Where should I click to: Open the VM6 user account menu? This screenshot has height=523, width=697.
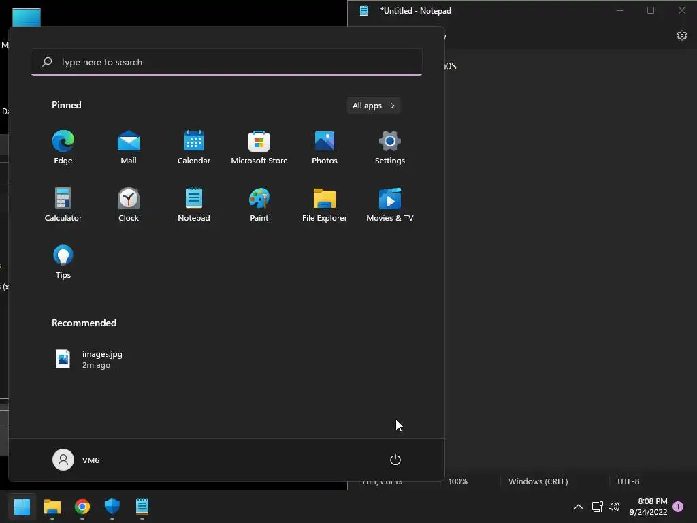click(x=76, y=460)
